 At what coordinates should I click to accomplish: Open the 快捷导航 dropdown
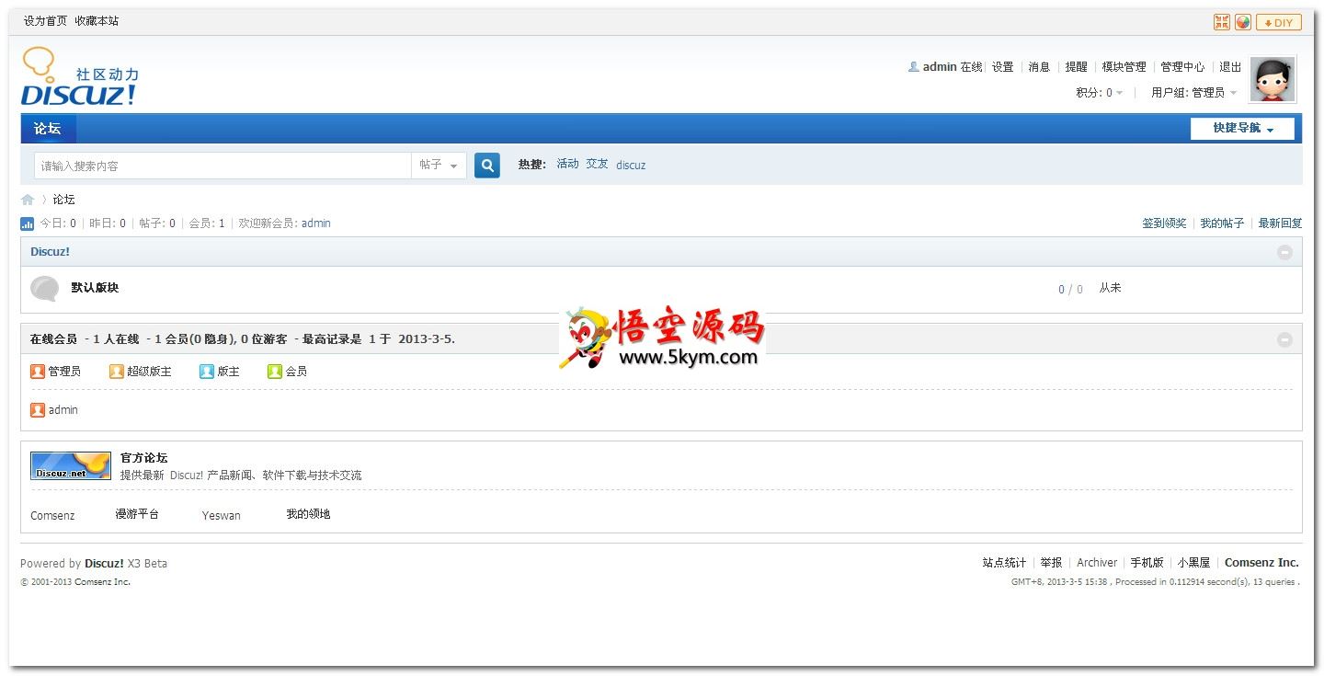coord(1242,129)
